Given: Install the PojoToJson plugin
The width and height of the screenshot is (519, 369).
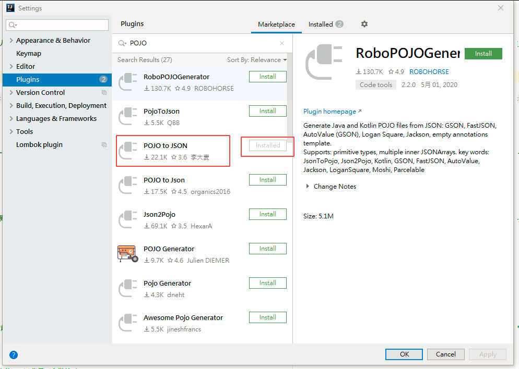Looking at the screenshot, I should tap(268, 111).
